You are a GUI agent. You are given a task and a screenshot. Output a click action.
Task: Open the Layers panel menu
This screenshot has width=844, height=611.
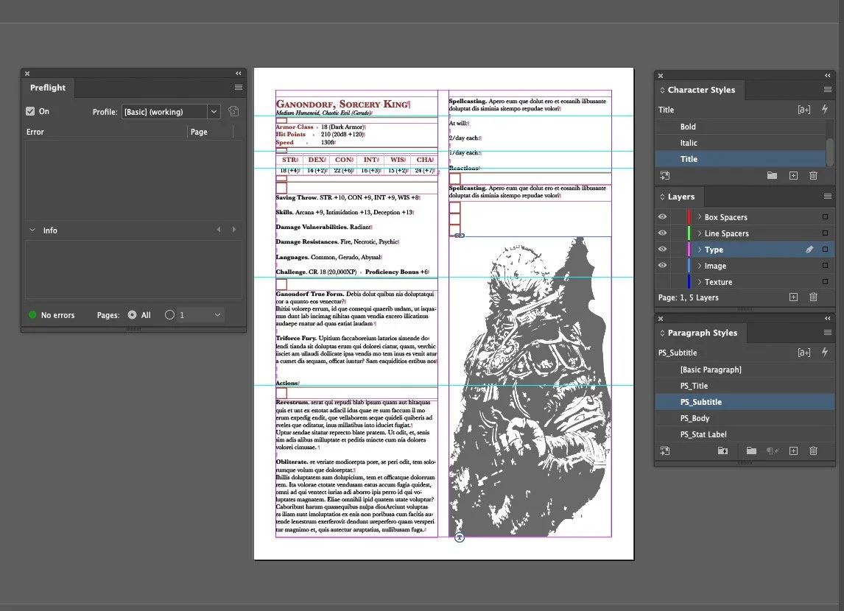pyautogui.click(x=828, y=197)
